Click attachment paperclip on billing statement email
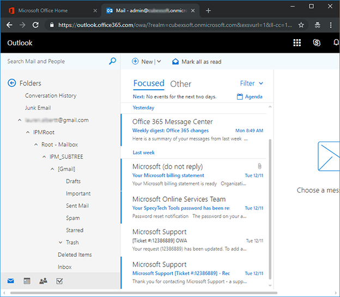The height and width of the screenshot is (297, 340). [x=259, y=166]
